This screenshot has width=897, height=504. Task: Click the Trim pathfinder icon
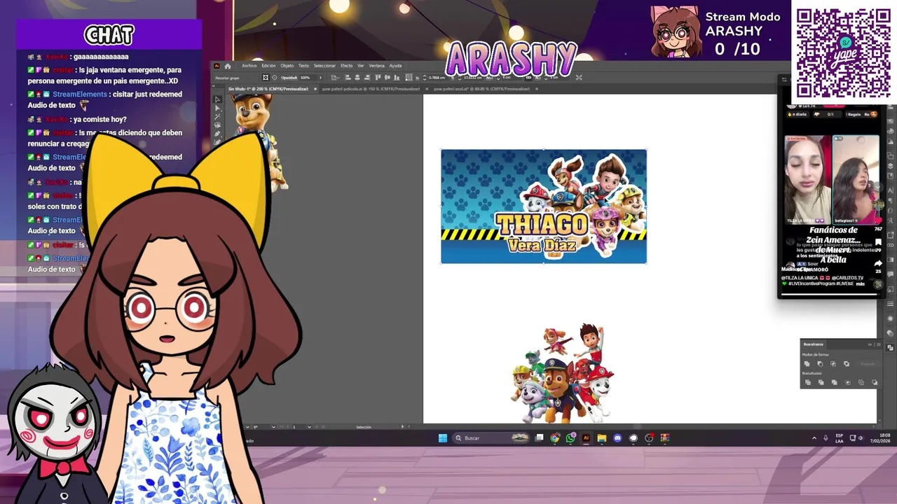coord(821,382)
